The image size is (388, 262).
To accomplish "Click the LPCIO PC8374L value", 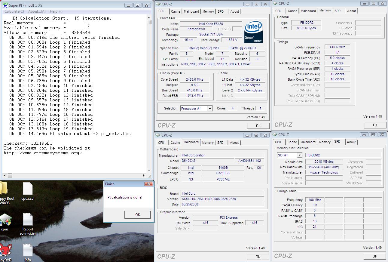I will (223, 179).
